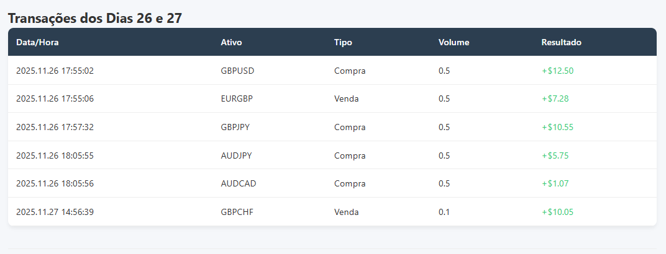
Task: Select the GBPUSD asset cell
Action: [x=237, y=71]
